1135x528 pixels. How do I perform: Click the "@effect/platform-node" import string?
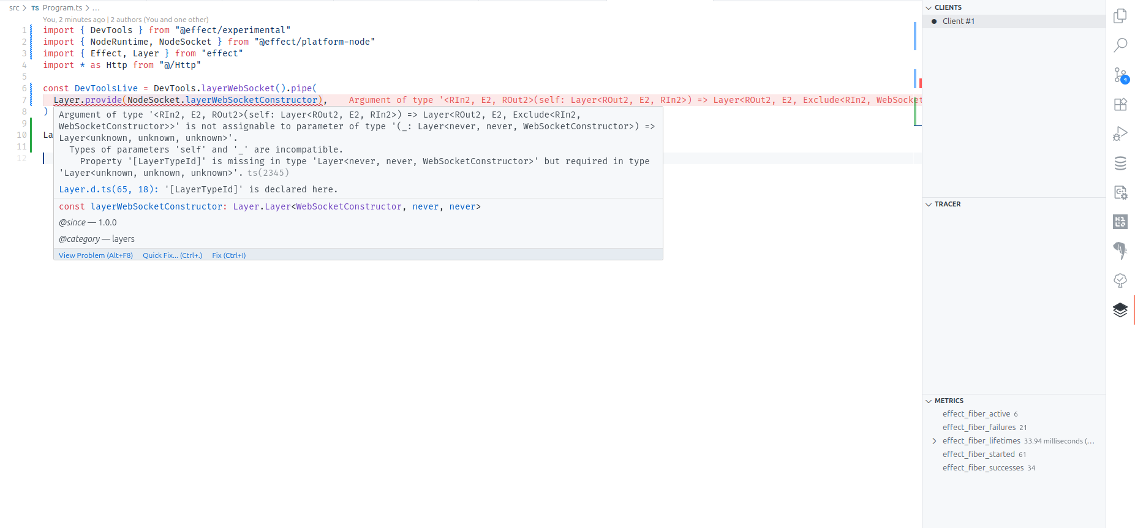[x=315, y=42]
